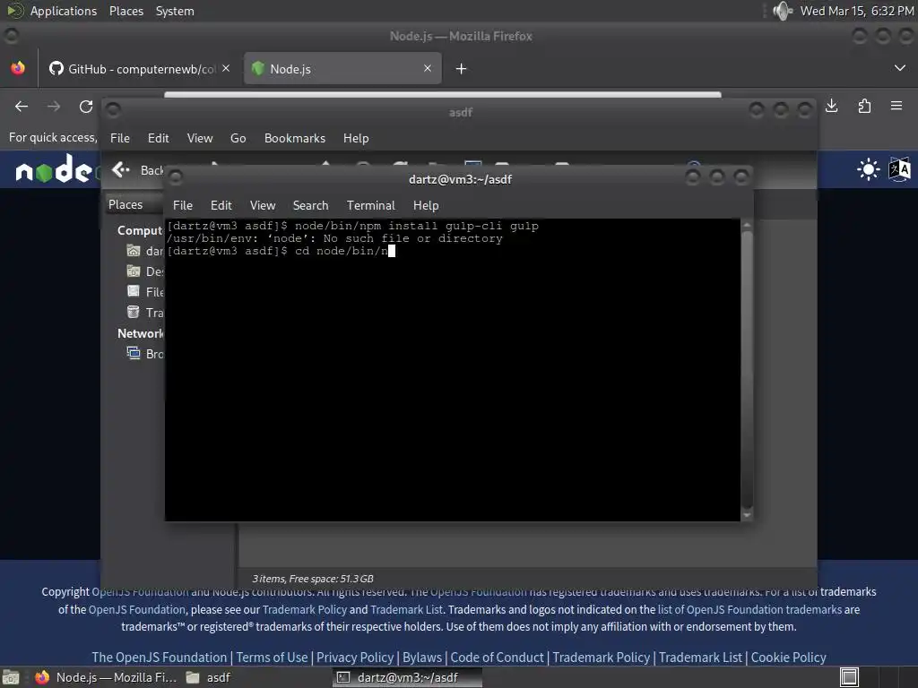Viewport: 918px width, 688px height.
Task: Open terminal Help menu
Action: [426, 205]
